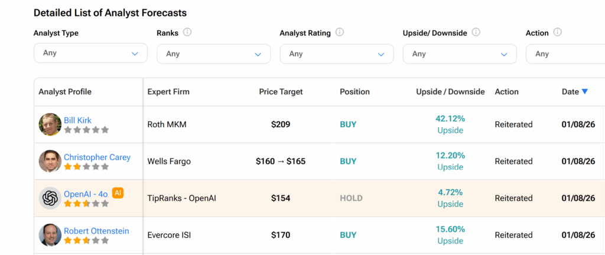The image size is (605, 255).
Task: Open the Action filter dropdown
Action: (x=567, y=54)
